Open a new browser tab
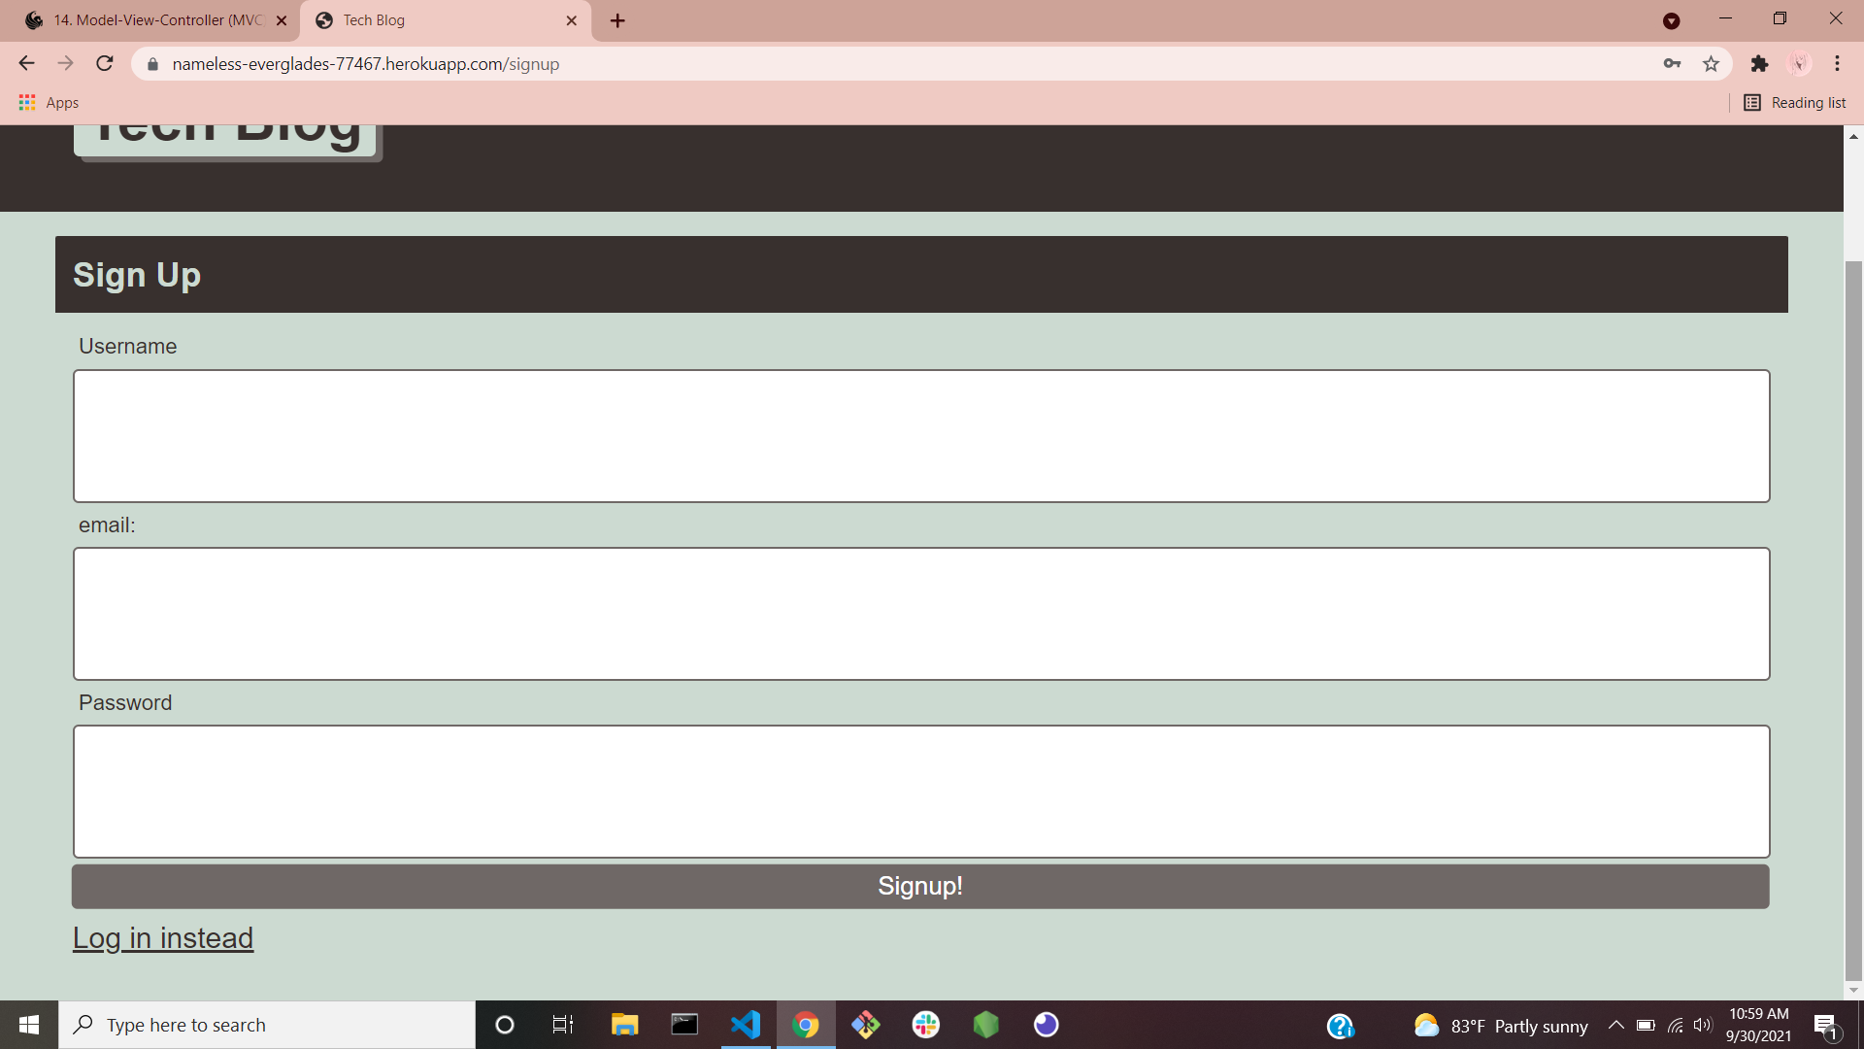 click(x=617, y=20)
